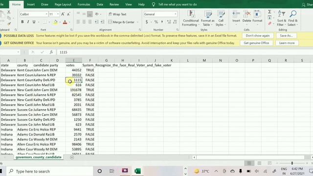The image size is (313, 176).
Task: Open Conditional Formatting menu
Action: (x=191, y=19)
